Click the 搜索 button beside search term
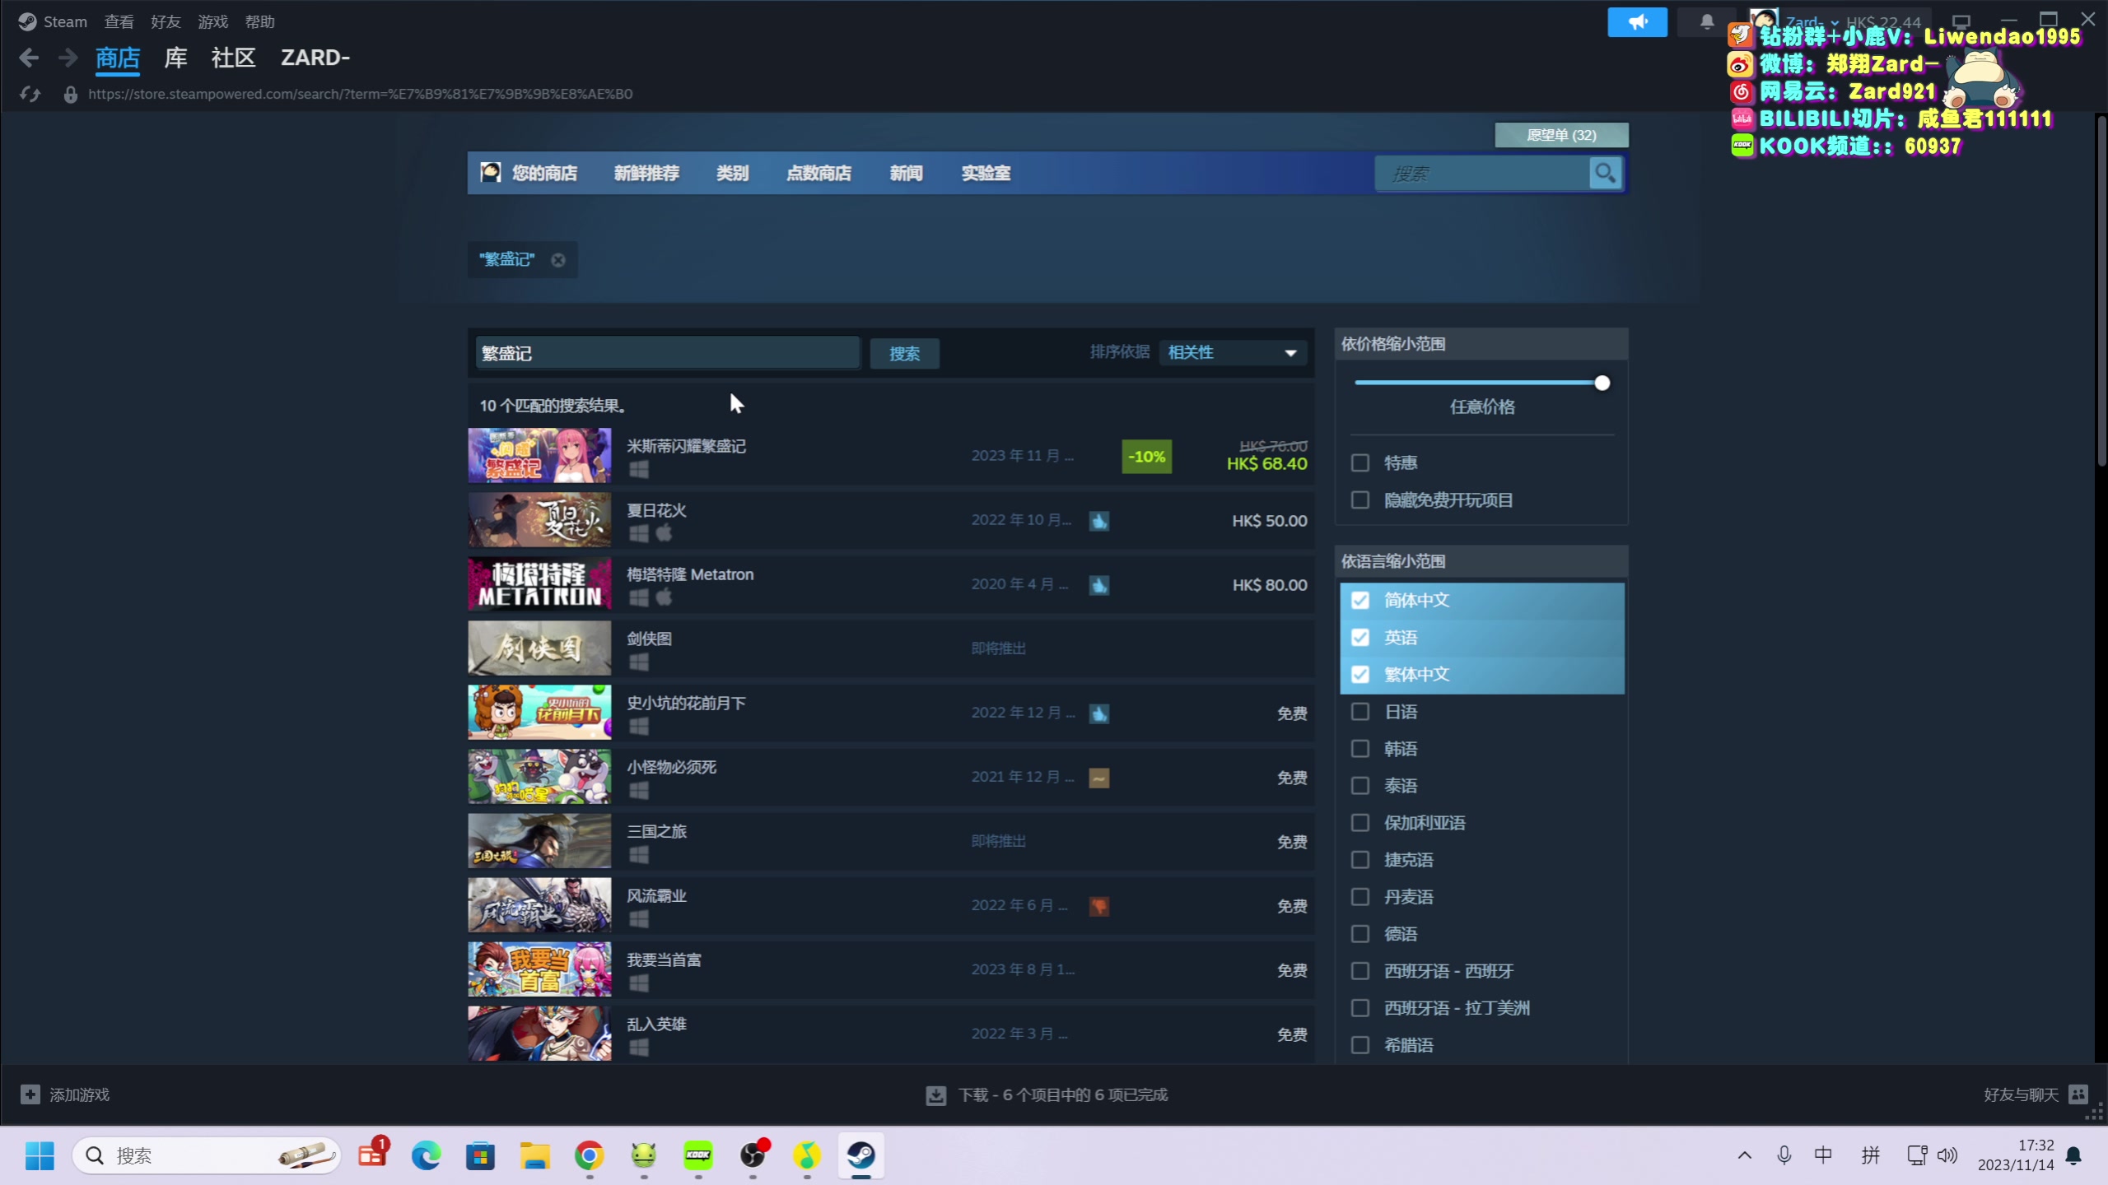This screenshot has width=2108, height=1185. [x=904, y=354]
